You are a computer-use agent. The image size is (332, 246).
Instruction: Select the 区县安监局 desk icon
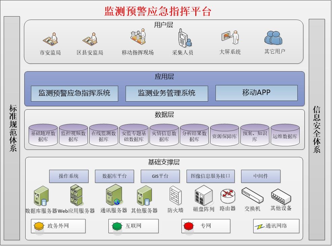pos(90,39)
